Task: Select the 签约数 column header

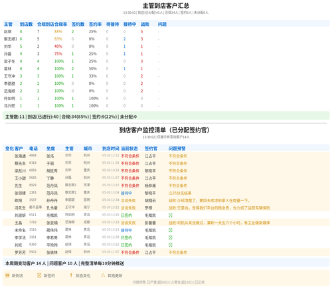Action: 78,24
